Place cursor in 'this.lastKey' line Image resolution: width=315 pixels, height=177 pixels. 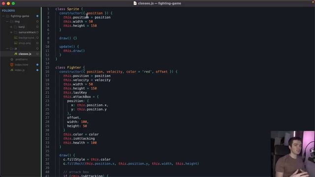tap(75, 93)
